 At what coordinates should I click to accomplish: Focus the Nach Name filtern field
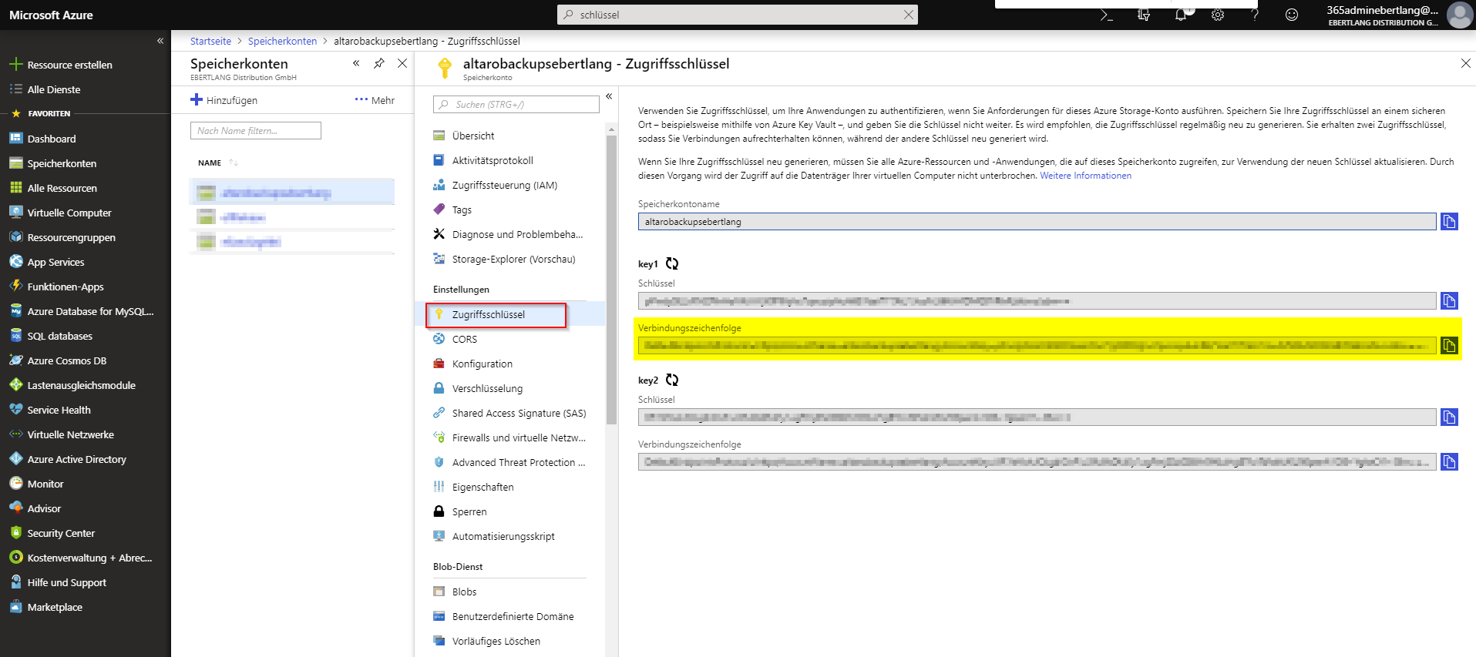[255, 131]
